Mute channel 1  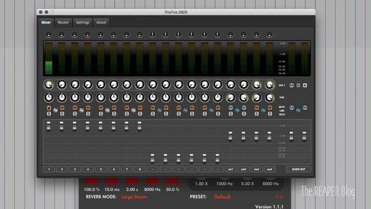(49, 108)
